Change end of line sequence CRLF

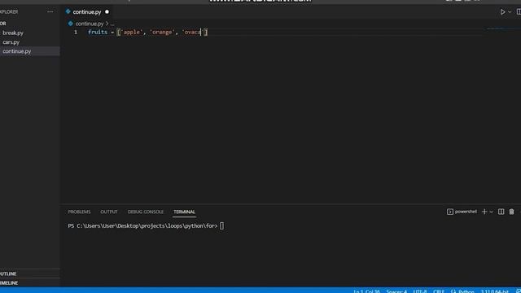click(x=439, y=291)
